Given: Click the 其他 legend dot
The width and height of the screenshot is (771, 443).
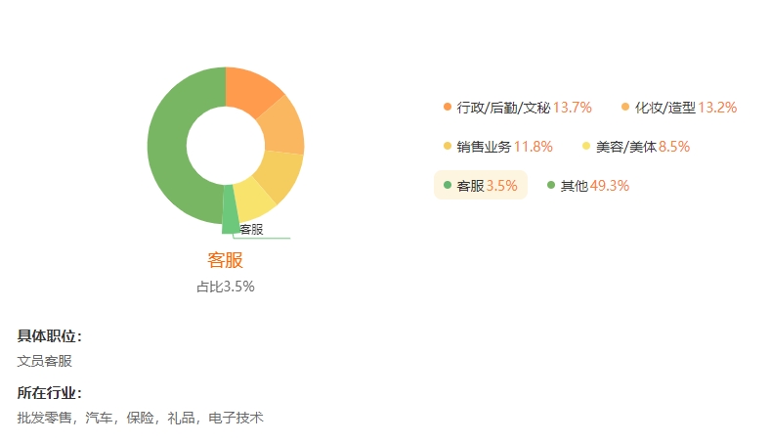Looking at the screenshot, I should click(551, 185).
